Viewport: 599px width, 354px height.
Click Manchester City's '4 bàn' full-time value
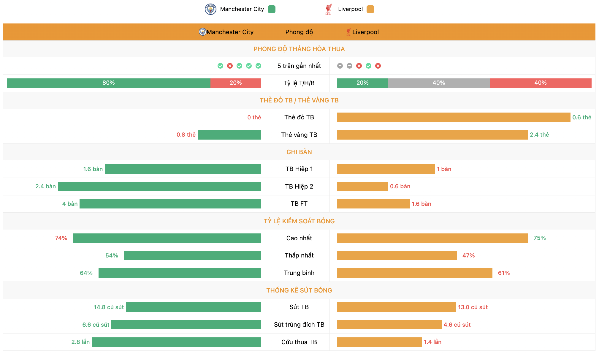[70, 204]
